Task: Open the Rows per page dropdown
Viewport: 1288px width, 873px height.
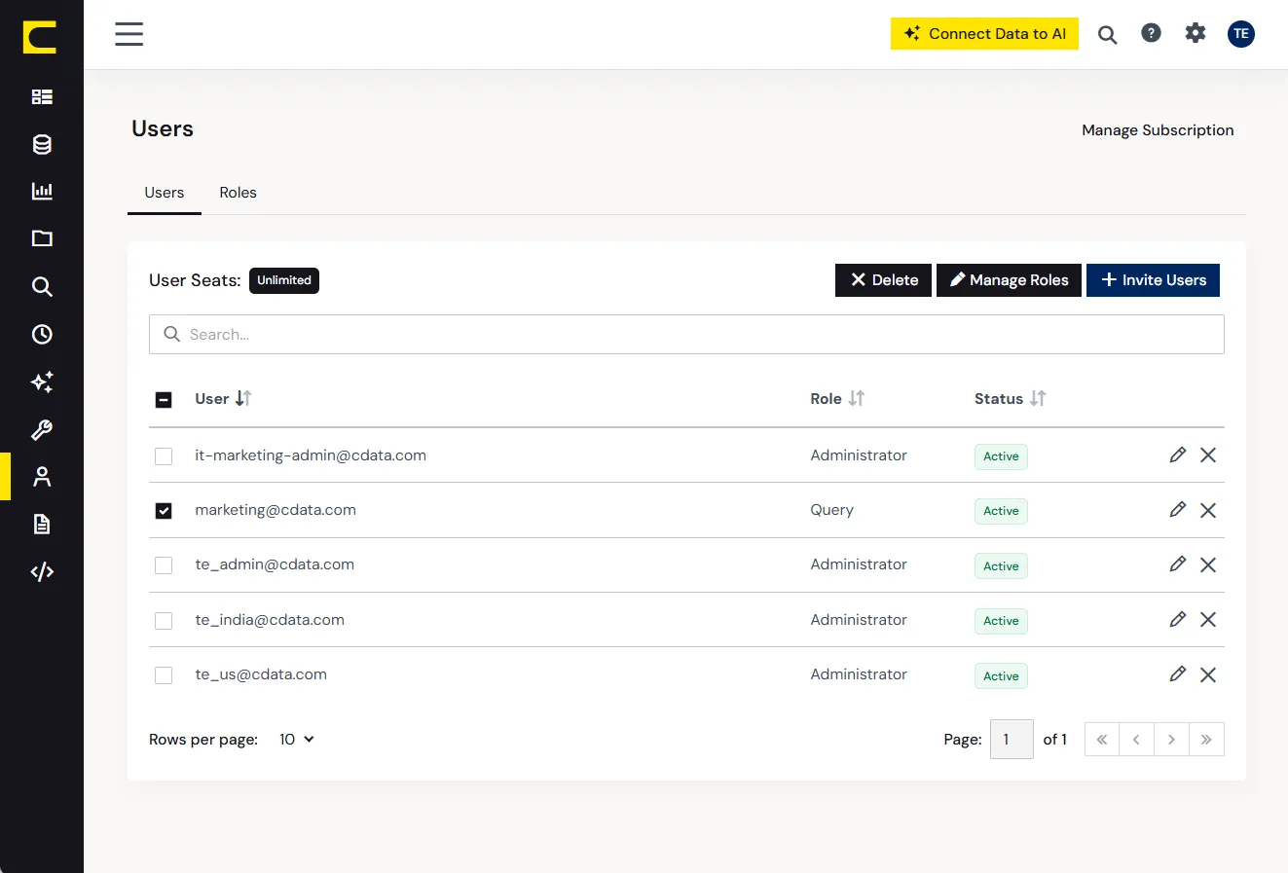Action: [x=296, y=740]
